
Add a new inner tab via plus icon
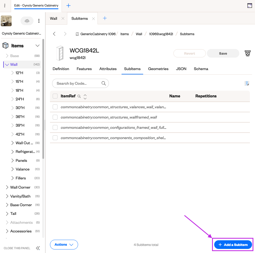coord(105,18)
